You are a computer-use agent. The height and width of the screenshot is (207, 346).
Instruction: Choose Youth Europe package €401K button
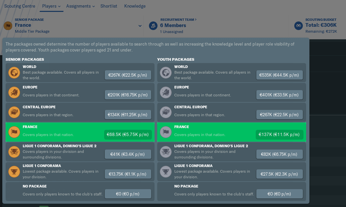[279, 95]
